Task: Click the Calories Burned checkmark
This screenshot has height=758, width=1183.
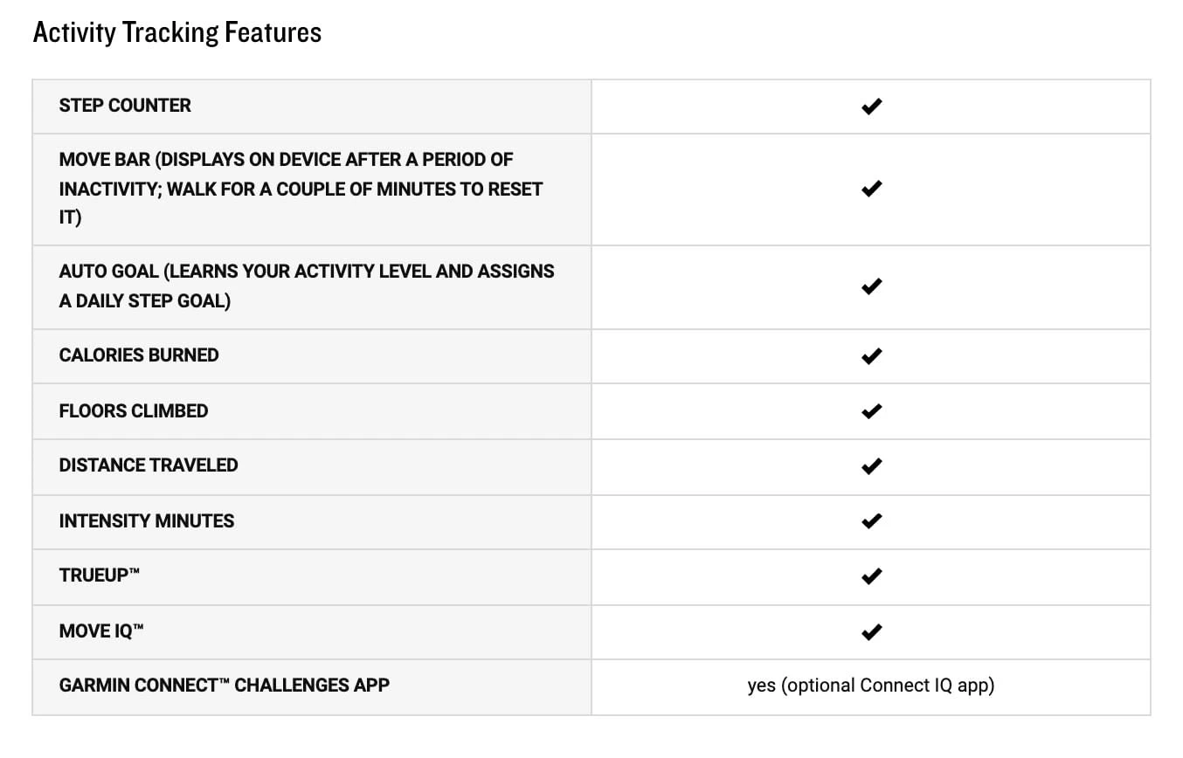Action: [x=871, y=356]
